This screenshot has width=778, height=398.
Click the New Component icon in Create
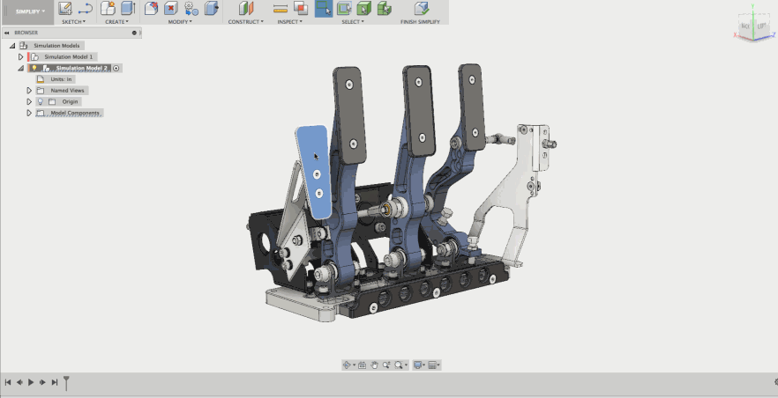pyautogui.click(x=108, y=8)
